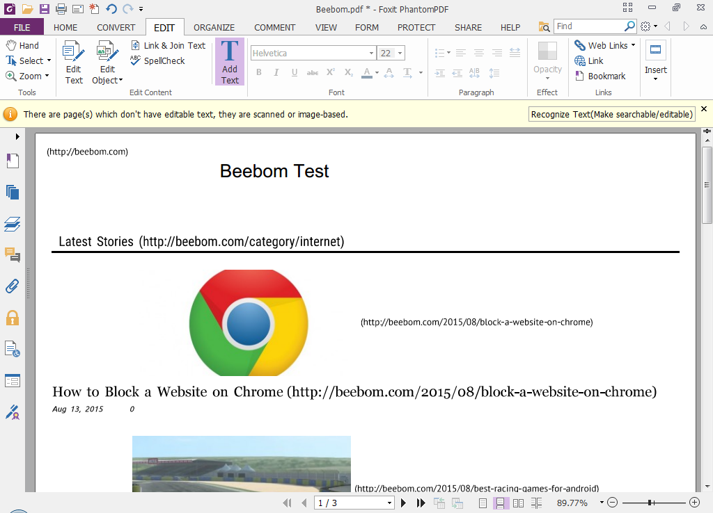This screenshot has height=513, width=713.
Task: Toggle Bold formatting
Action: 259,72
